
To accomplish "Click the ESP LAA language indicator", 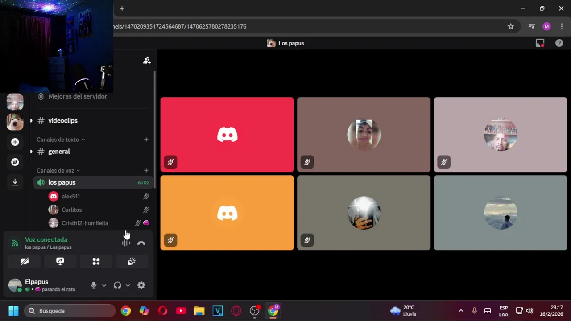I will (x=504, y=311).
